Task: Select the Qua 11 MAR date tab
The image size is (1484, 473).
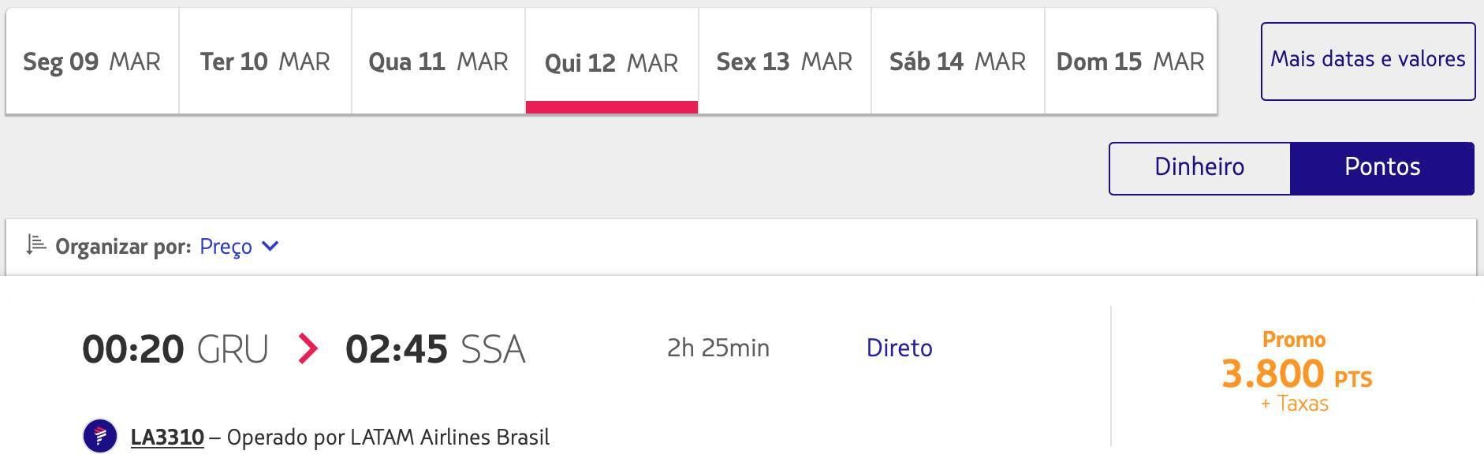Action: pyautogui.click(x=438, y=61)
